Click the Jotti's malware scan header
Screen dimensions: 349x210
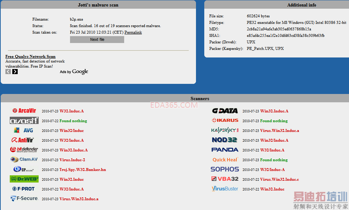98,5
